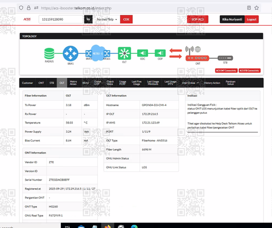Click serial number ZTEGDACB0EFF
The width and height of the screenshot is (272, 228).
click(x=59, y=180)
